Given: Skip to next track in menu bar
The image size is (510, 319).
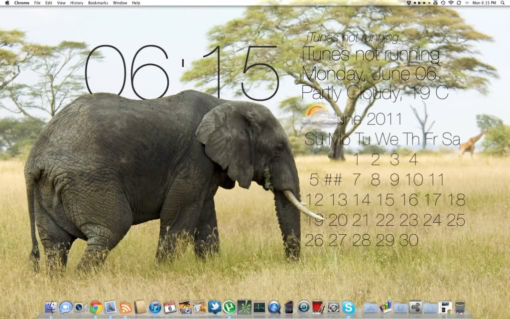Looking at the screenshot, I should 424,2.
